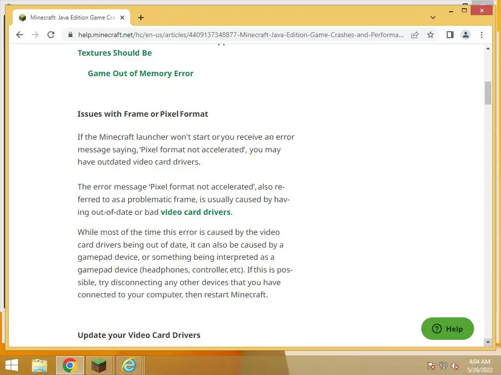Open the green Help widget button
Image resolution: width=501 pixels, height=375 pixels.
(x=447, y=329)
